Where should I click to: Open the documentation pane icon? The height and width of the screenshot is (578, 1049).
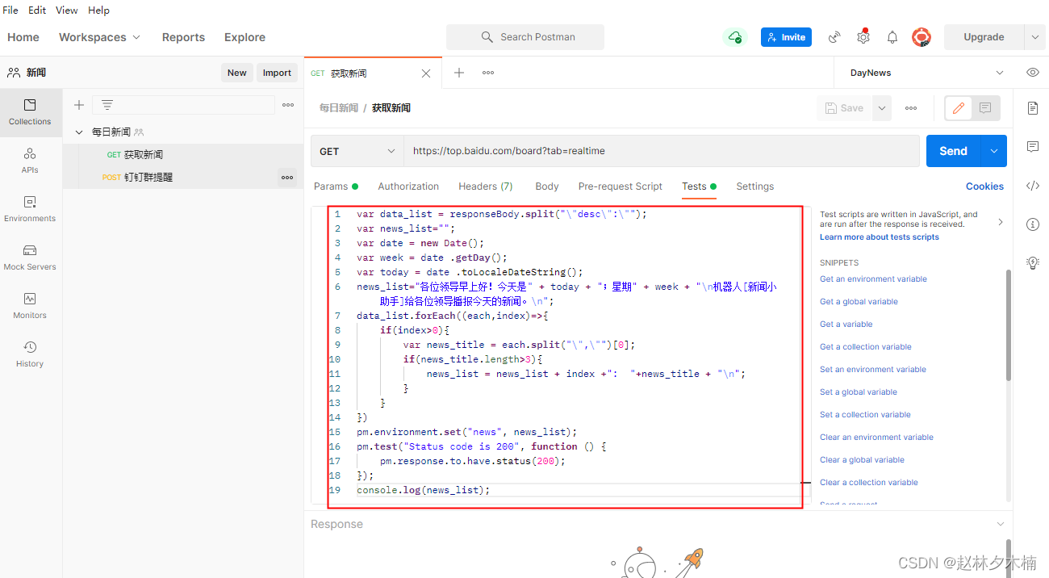click(x=1032, y=108)
